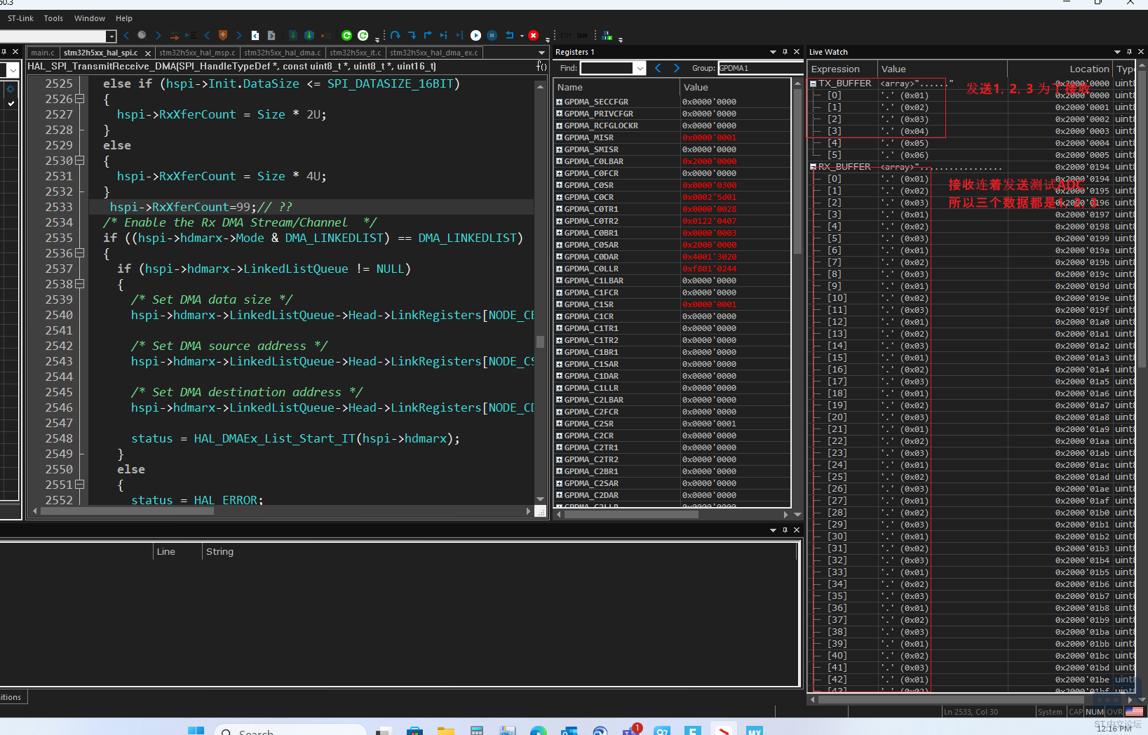The image size is (1148, 735).
Task: Close the stm32h5xx_hal_spi.c tab
Action: [x=148, y=53]
